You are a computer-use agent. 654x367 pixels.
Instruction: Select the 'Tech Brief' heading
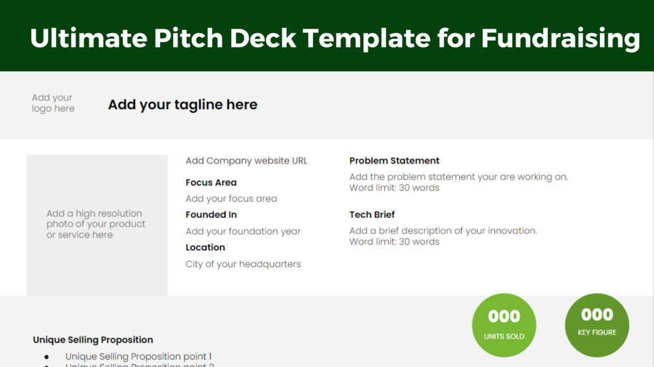point(372,214)
